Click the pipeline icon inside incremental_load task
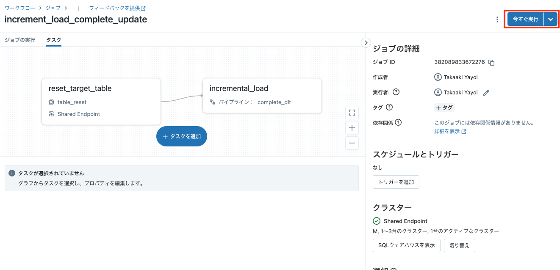The height and width of the screenshot is (270, 560). [x=213, y=102]
